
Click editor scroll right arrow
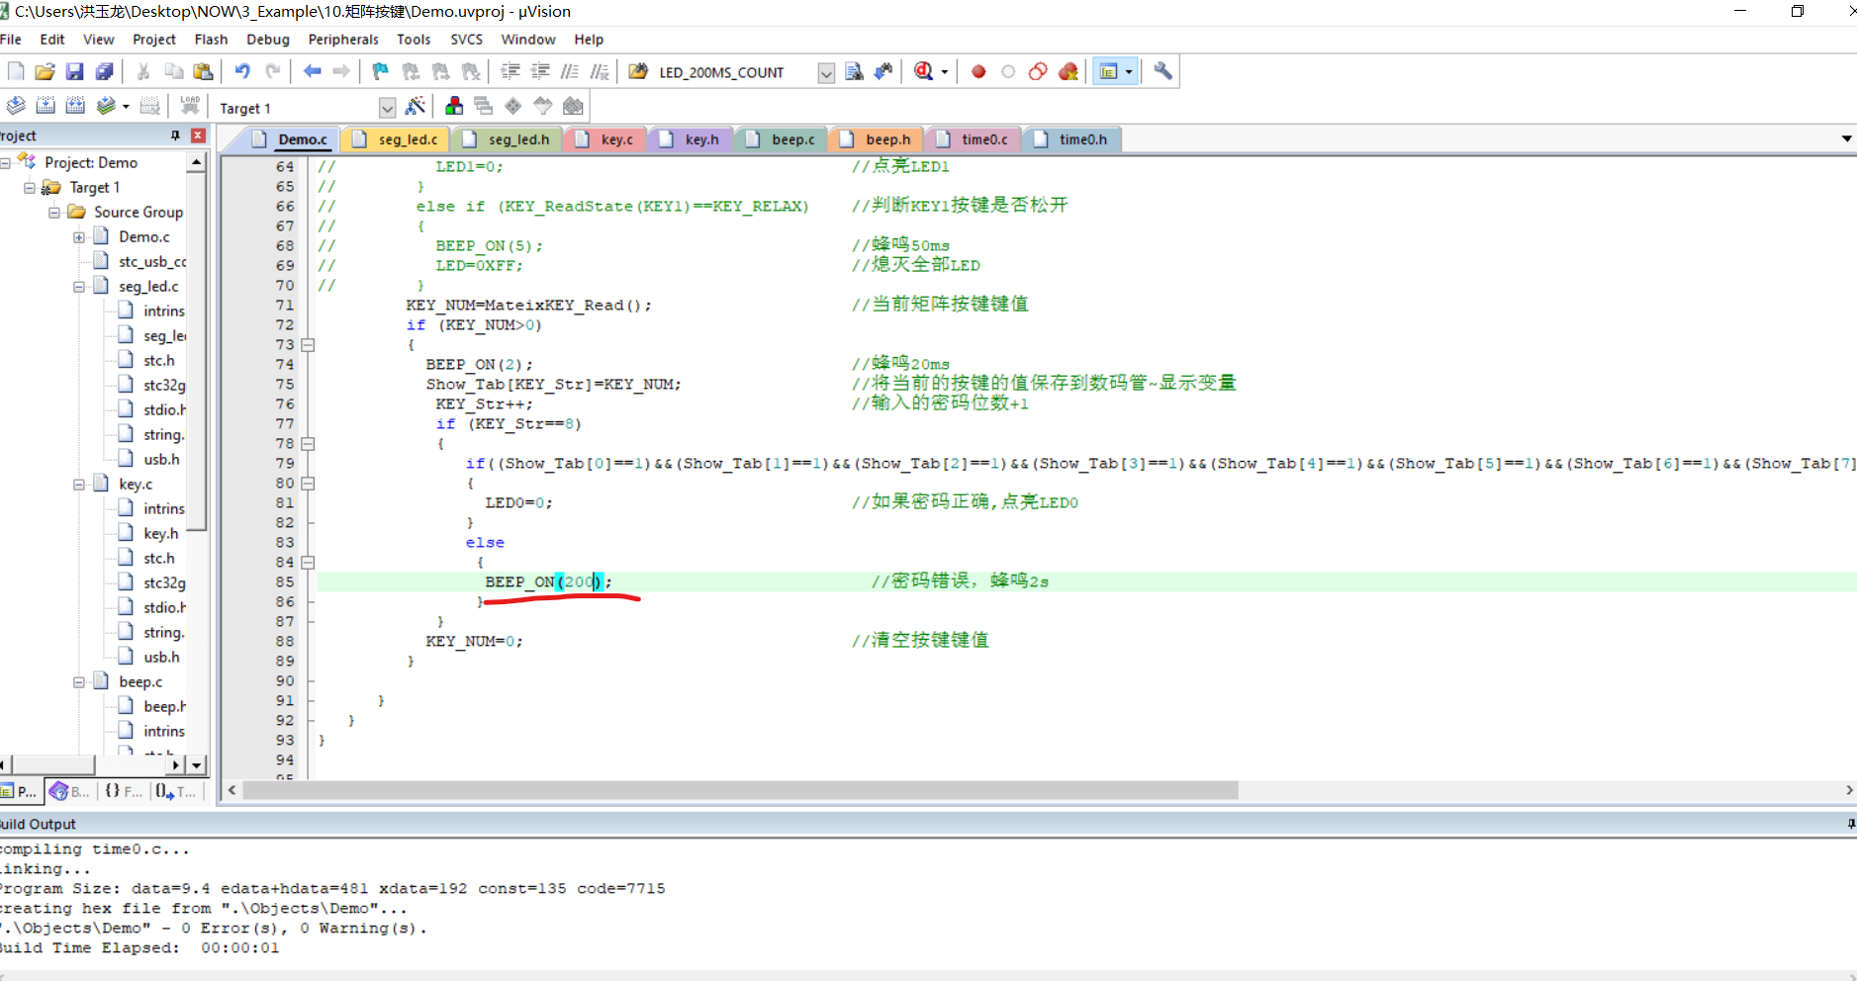point(1848,790)
